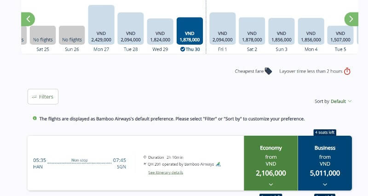Select the checked Thu 30 date
This screenshot has width=368, height=196.
(190, 34)
